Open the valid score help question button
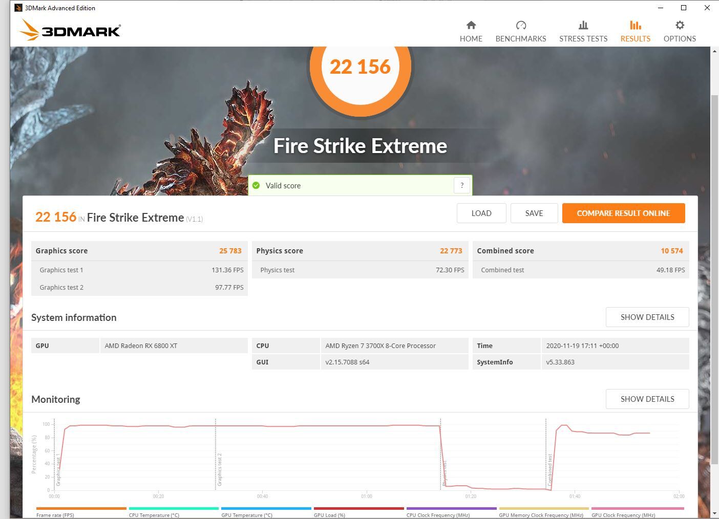Viewport: 719px width, 519px height. [462, 185]
